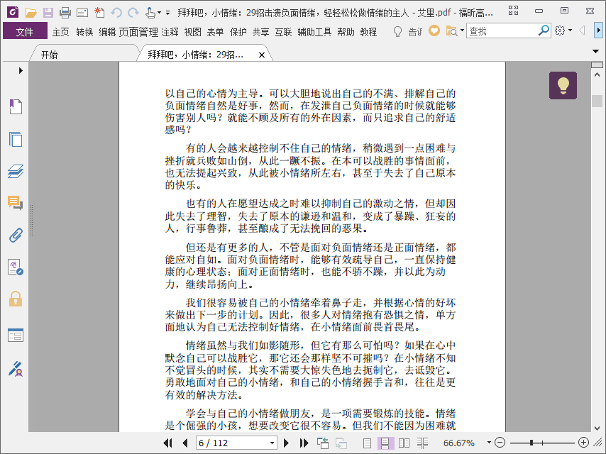Open the Attachments paperclip panel

click(16, 235)
